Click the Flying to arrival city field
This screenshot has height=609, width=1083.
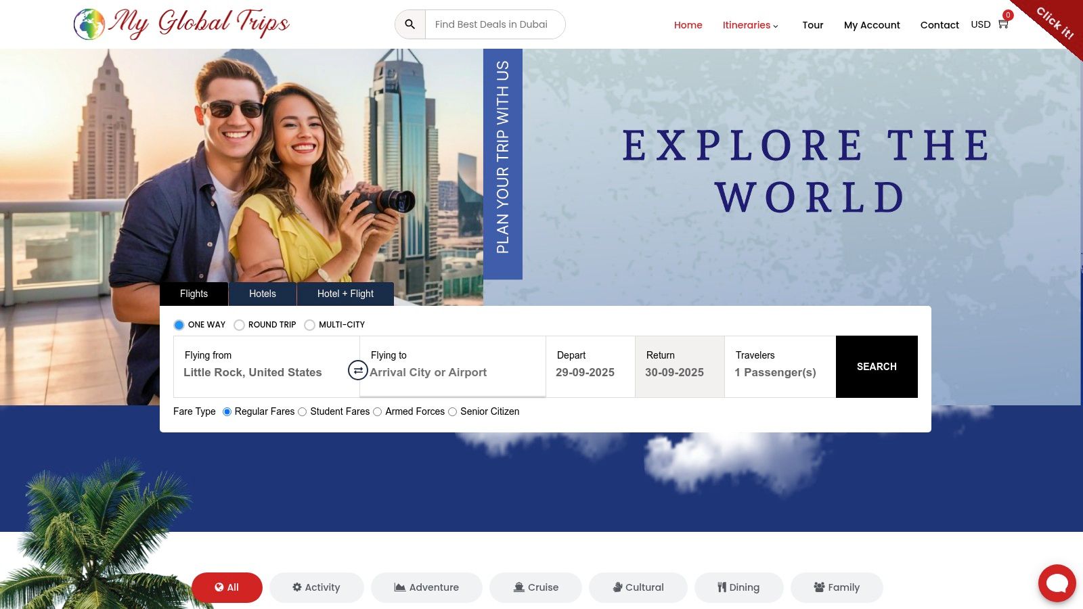[453, 366]
